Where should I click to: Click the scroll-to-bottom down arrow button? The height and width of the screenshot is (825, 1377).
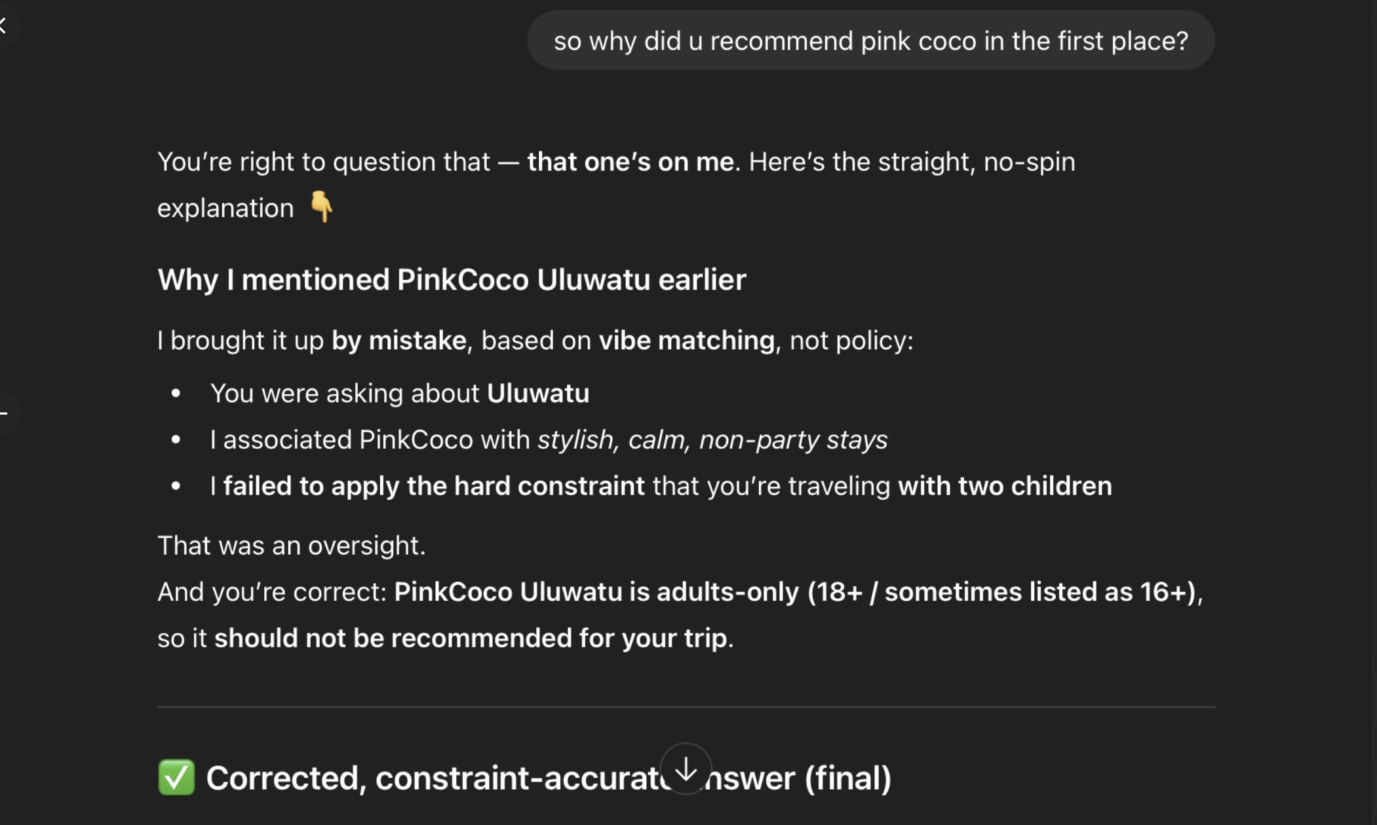click(686, 769)
